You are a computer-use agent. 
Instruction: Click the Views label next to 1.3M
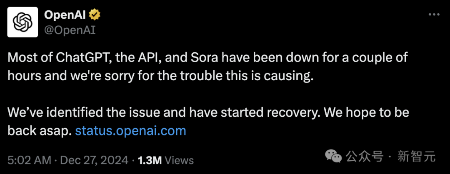(179, 160)
